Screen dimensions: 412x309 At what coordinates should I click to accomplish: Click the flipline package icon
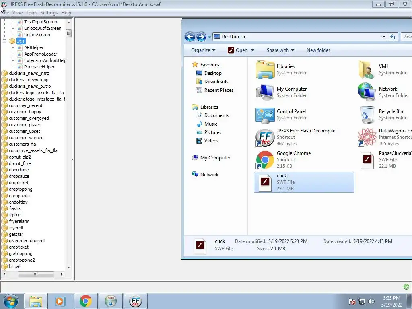pyautogui.click(x=5, y=215)
